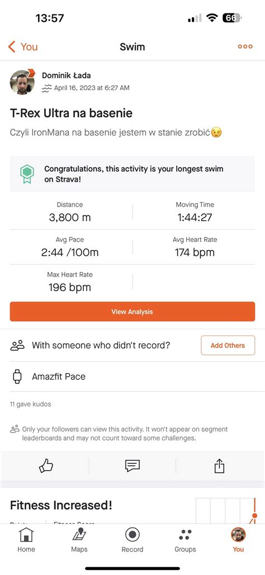Tap the kudos thumbs-up icon
The width and height of the screenshot is (265, 575).
(x=46, y=466)
